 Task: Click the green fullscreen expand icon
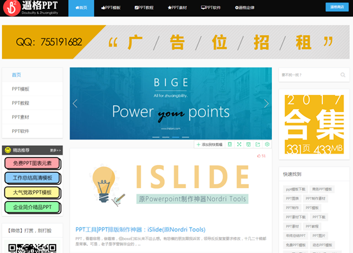[x=239, y=145]
